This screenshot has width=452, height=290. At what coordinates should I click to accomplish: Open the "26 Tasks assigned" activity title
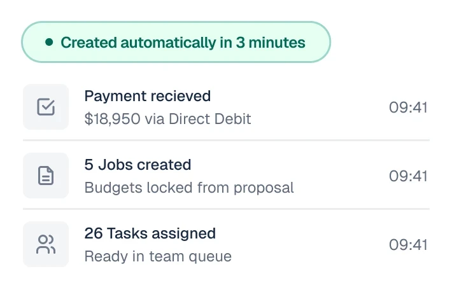pyautogui.click(x=150, y=233)
